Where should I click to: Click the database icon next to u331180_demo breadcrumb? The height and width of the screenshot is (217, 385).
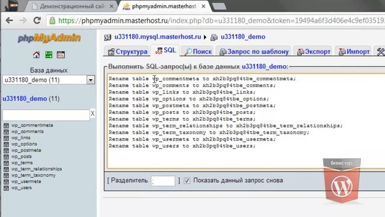click(x=214, y=37)
